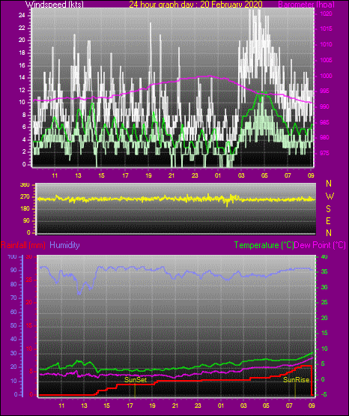Click hour 05 on the windspeed chart axis

(264, 175)
